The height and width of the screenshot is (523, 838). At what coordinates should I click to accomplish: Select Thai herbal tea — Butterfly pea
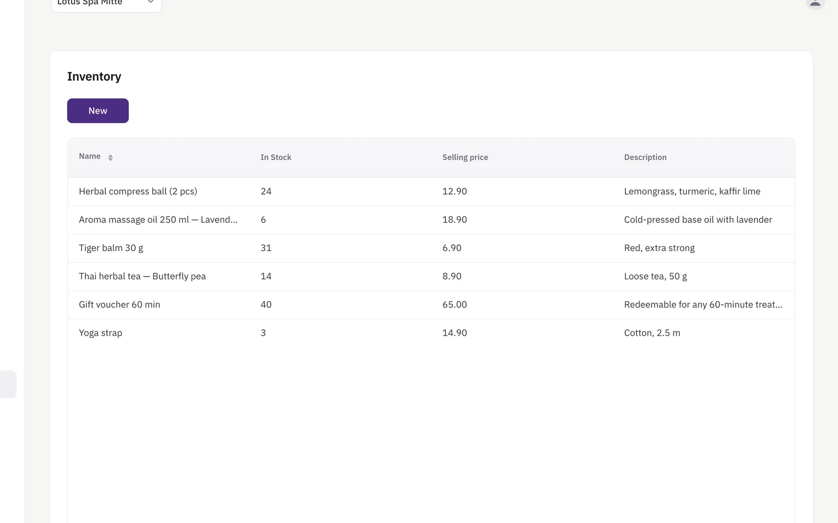click(x=142, y=276)
